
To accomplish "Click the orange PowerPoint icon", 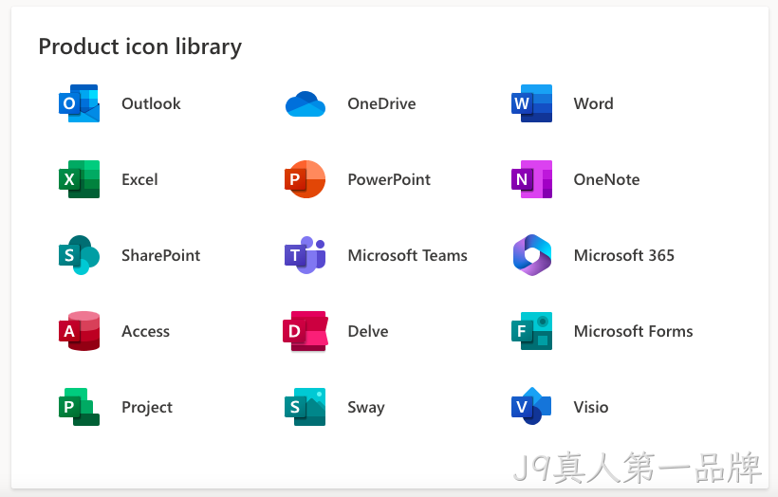I will [306, 179].
